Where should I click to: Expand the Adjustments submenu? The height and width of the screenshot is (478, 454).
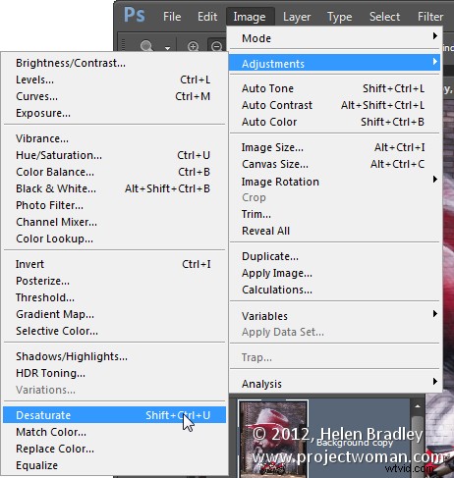click(x=334, y=63)
